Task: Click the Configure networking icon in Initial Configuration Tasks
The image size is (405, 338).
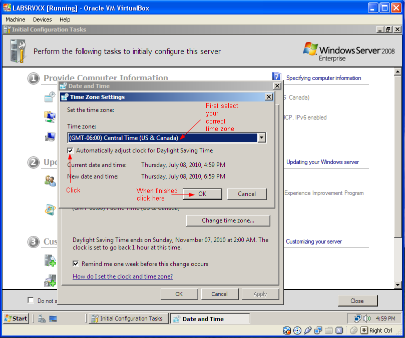Action: click(50, 117)
